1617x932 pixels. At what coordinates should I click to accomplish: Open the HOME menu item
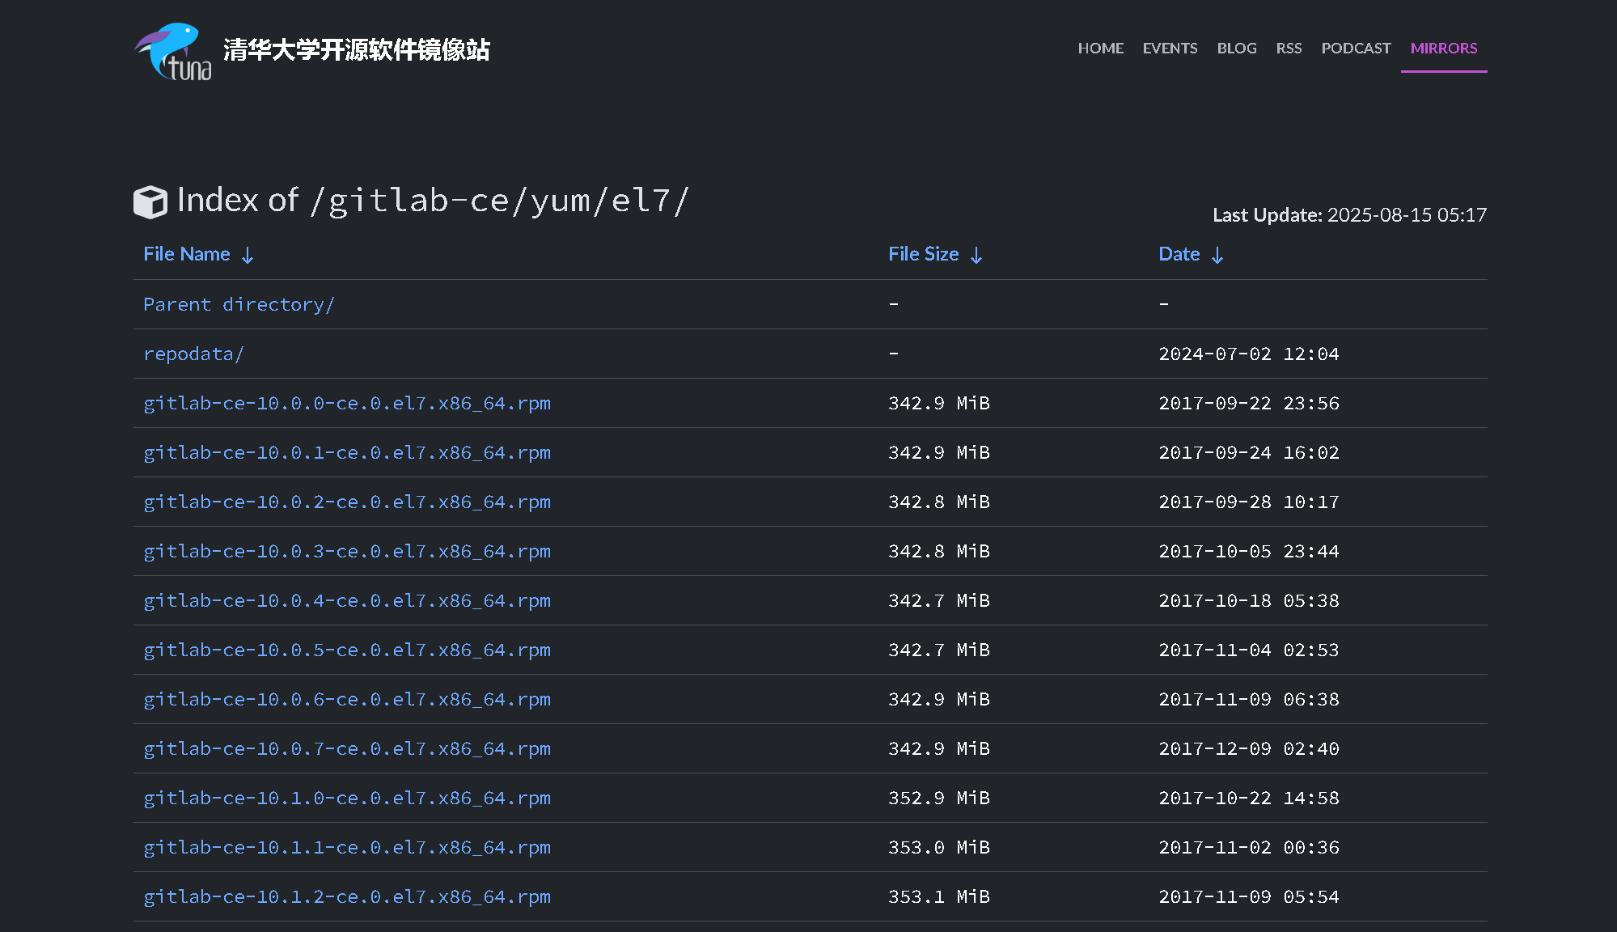point(1100,48)
